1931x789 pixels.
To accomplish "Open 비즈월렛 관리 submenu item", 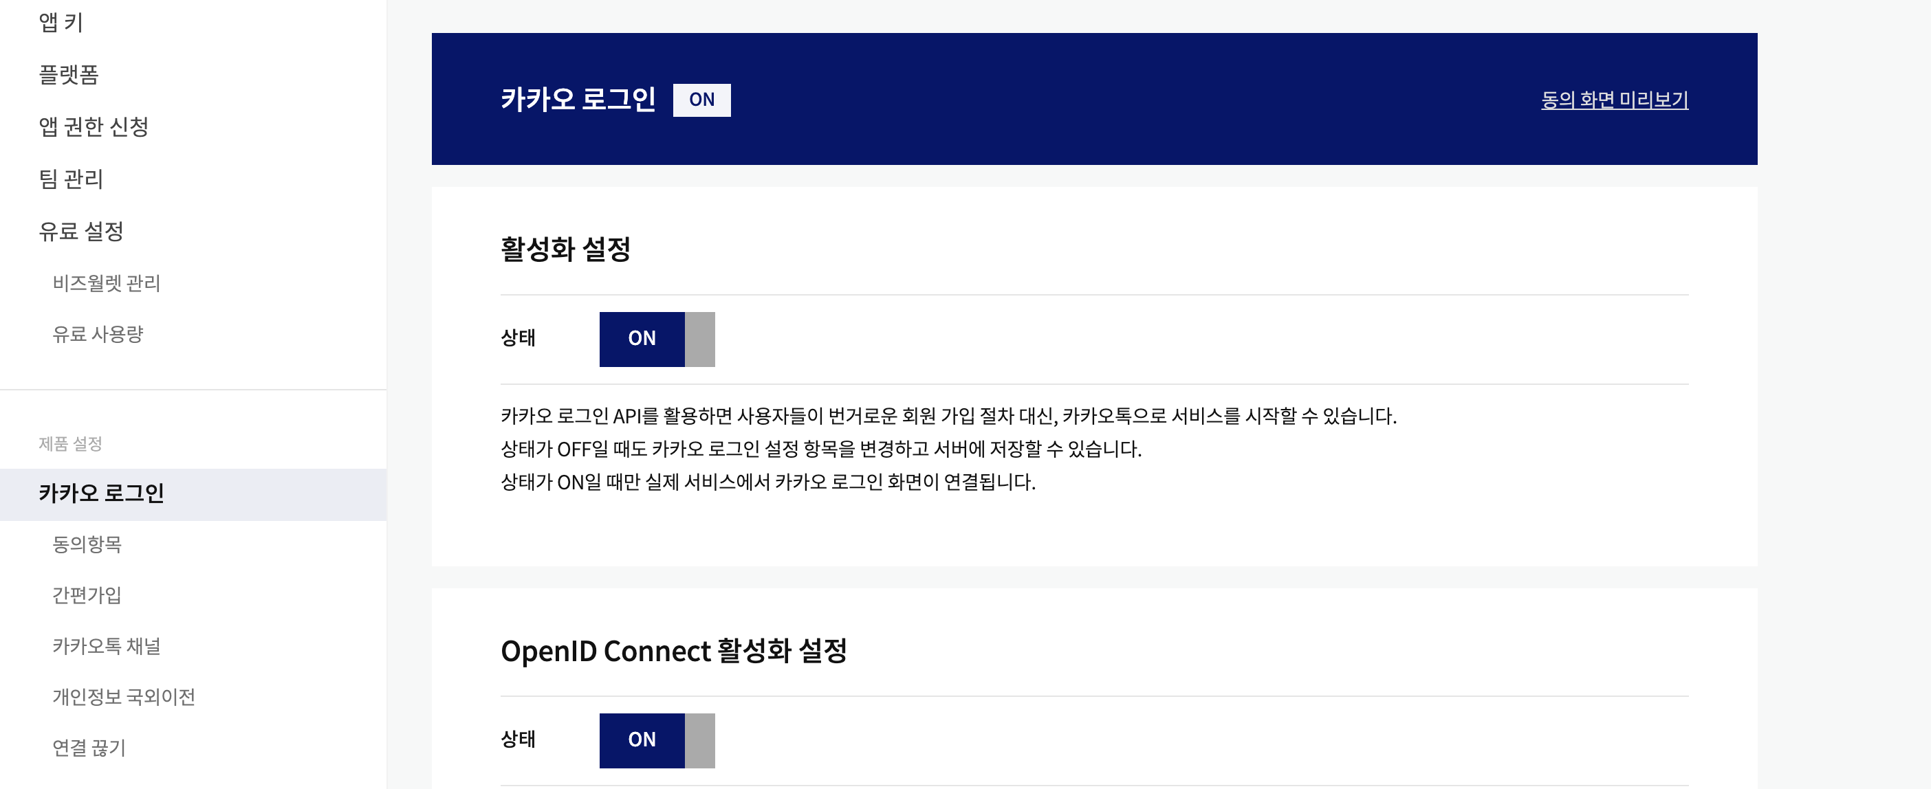I will tap(107, 283).
